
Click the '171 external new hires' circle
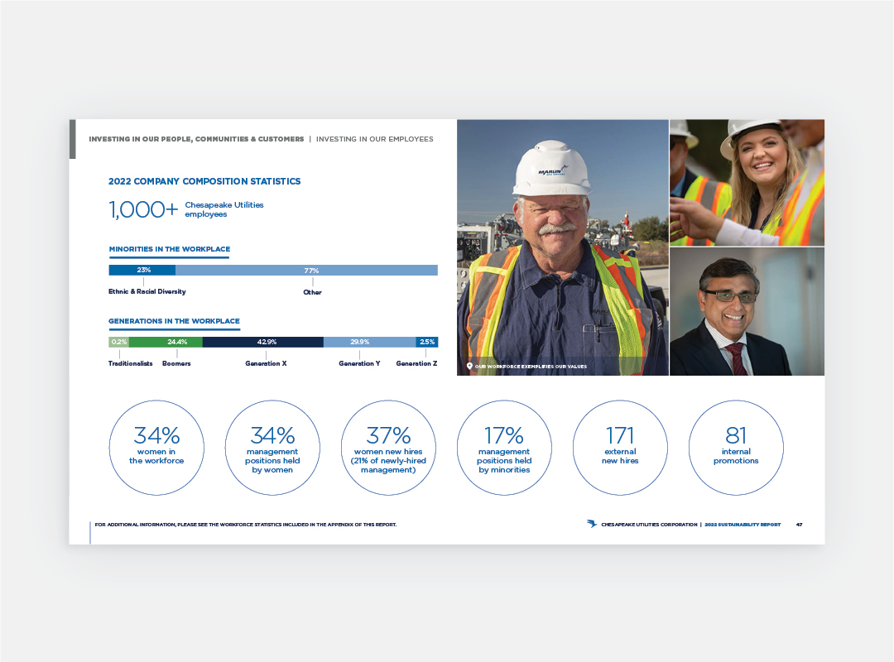point(620,448)
